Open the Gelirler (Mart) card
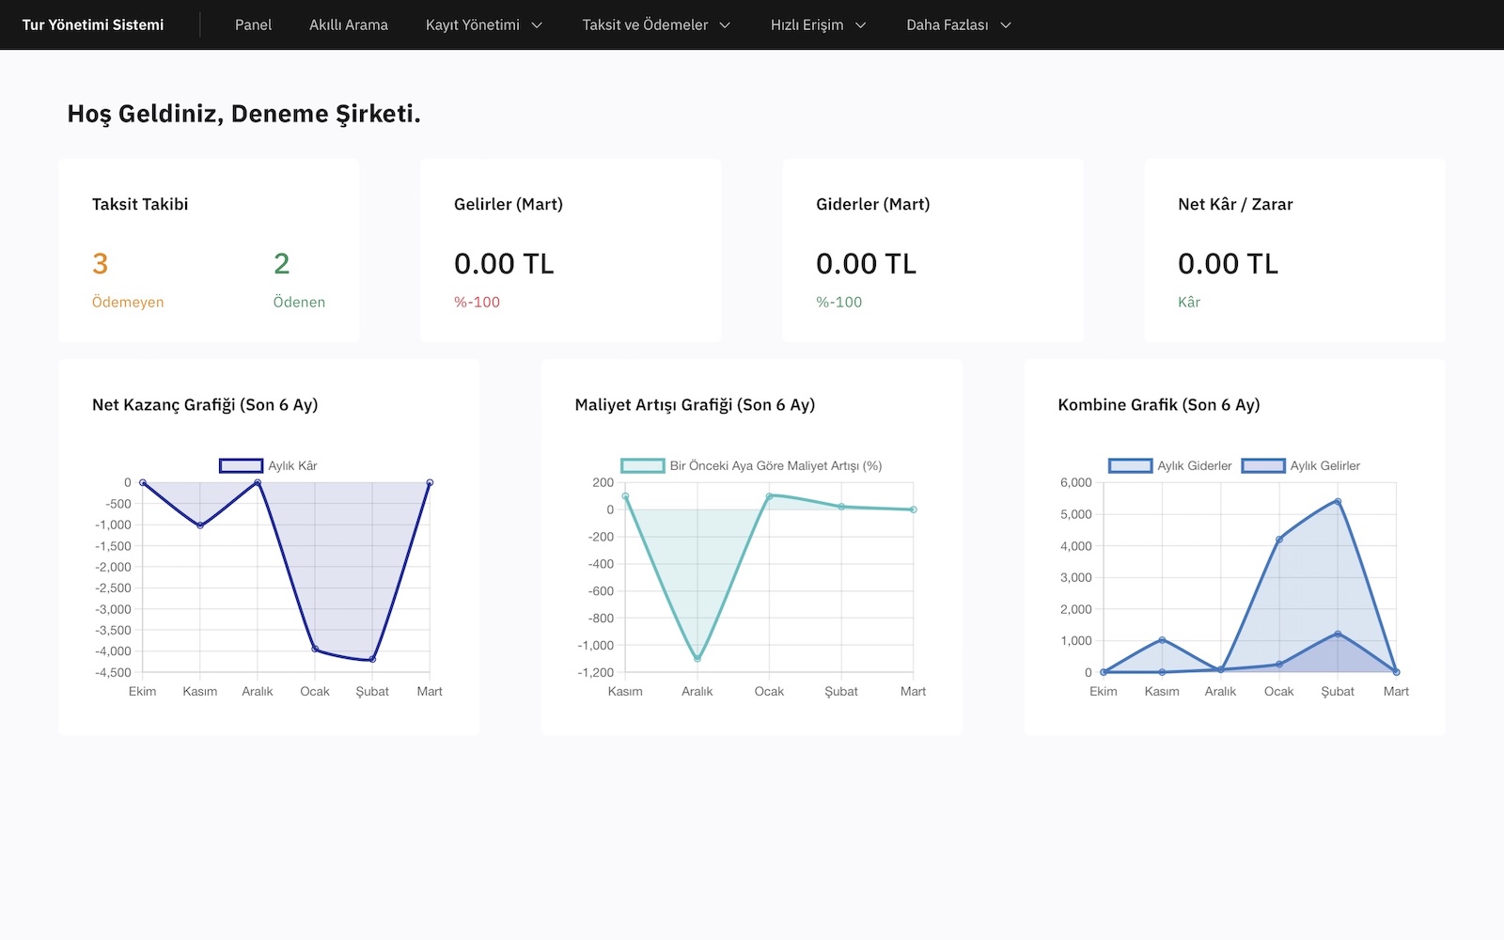1504x940 pixels. pyautogui.click(x=570, y=249)
